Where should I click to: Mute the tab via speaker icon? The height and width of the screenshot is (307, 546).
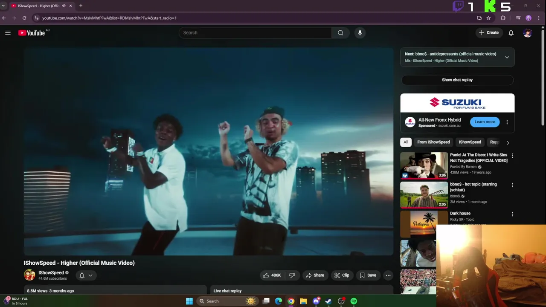(64, 6)
